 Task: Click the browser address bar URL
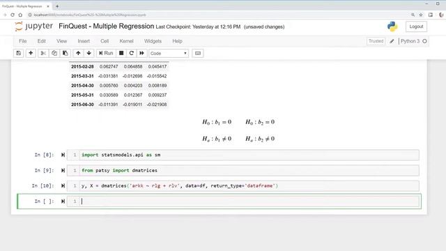tap(90, 15)
